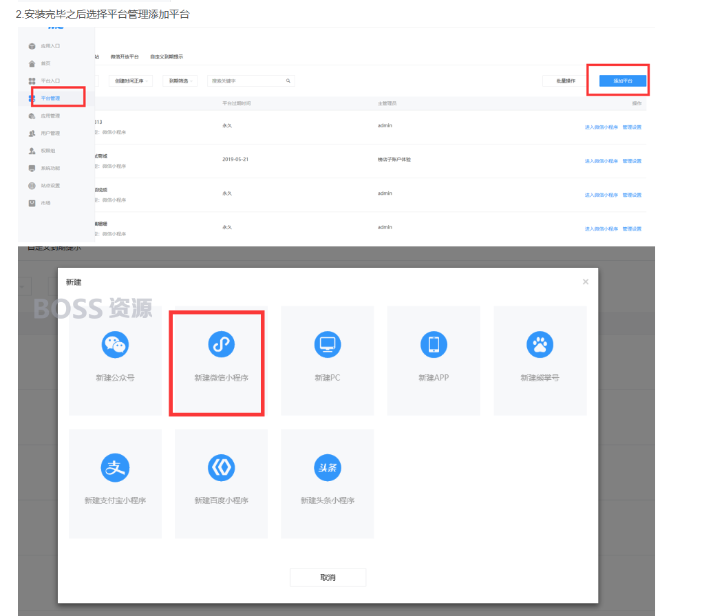This screenshot has height=616, width=724.
Task: Open 权限组 in the sidebar
Action: coord(42,151)
